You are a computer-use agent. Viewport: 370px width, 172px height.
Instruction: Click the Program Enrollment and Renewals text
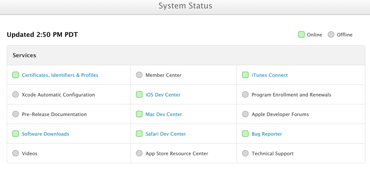[291, 95]
